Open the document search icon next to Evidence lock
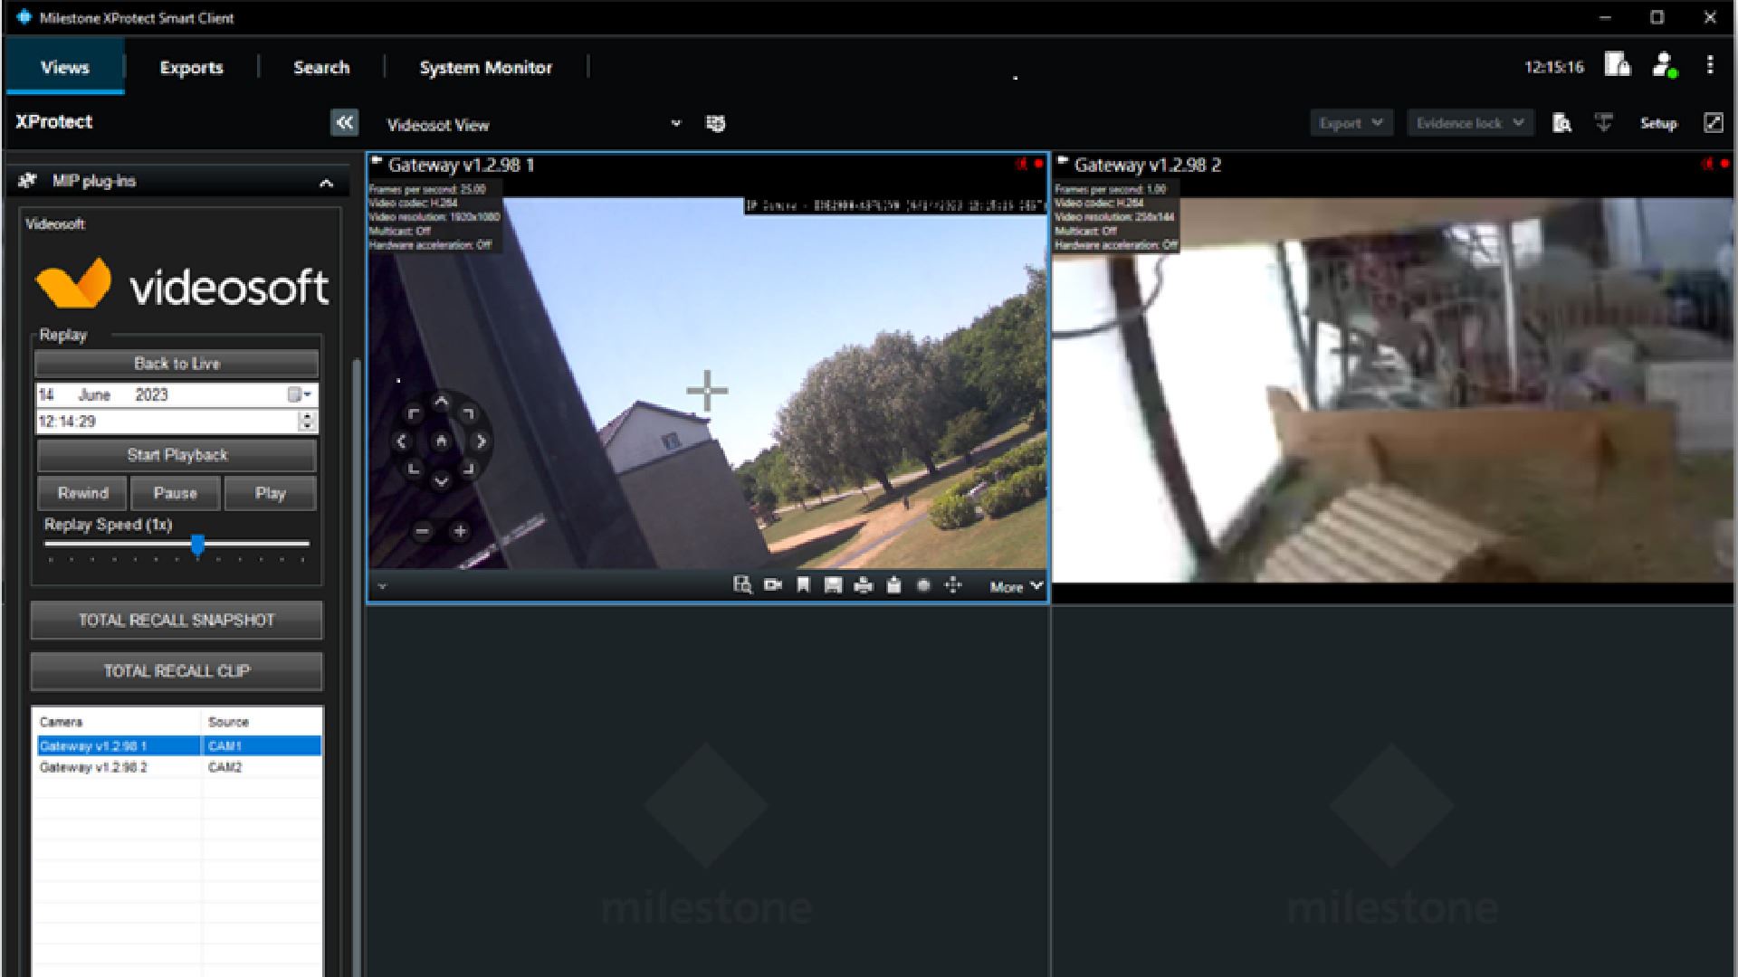Viewport: 1738px width, 977px height. [1561, 123]
